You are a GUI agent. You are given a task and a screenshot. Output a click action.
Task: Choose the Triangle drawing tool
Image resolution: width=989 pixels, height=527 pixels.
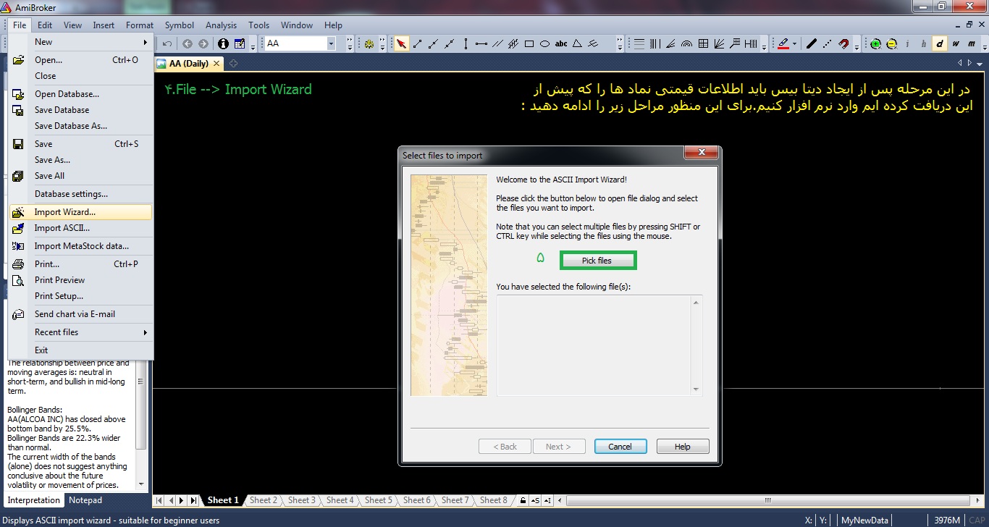click(x=577, y=43)
